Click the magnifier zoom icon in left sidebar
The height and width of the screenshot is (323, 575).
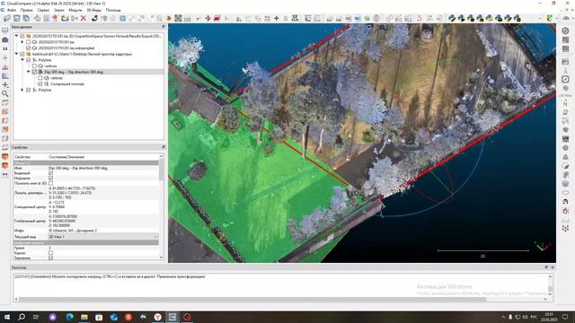5,93
